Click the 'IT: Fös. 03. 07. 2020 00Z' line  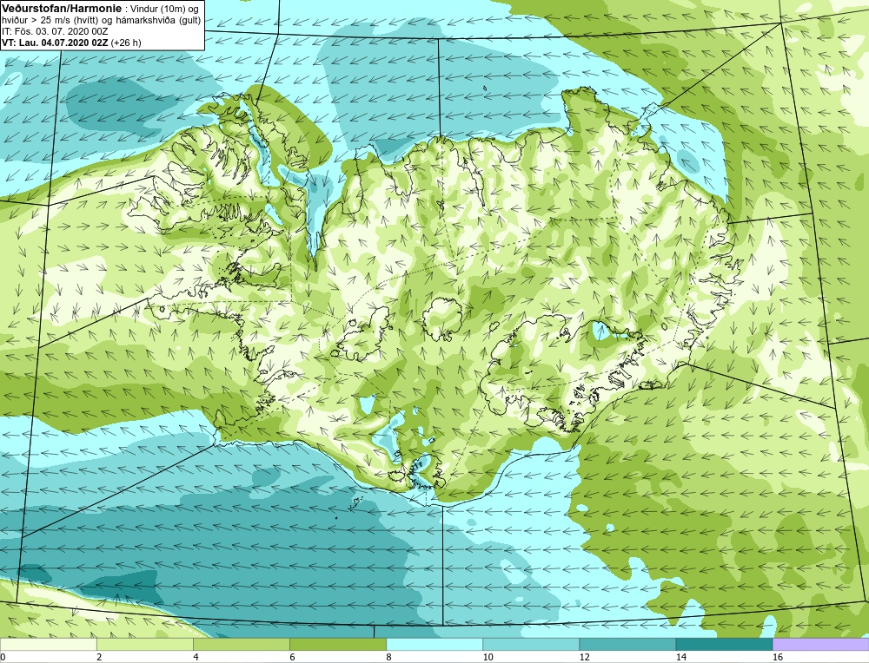pyautogui.click(x=55, y=31)
